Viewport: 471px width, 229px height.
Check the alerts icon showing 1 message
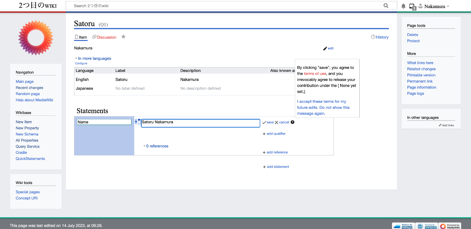[x=412, y=6]
